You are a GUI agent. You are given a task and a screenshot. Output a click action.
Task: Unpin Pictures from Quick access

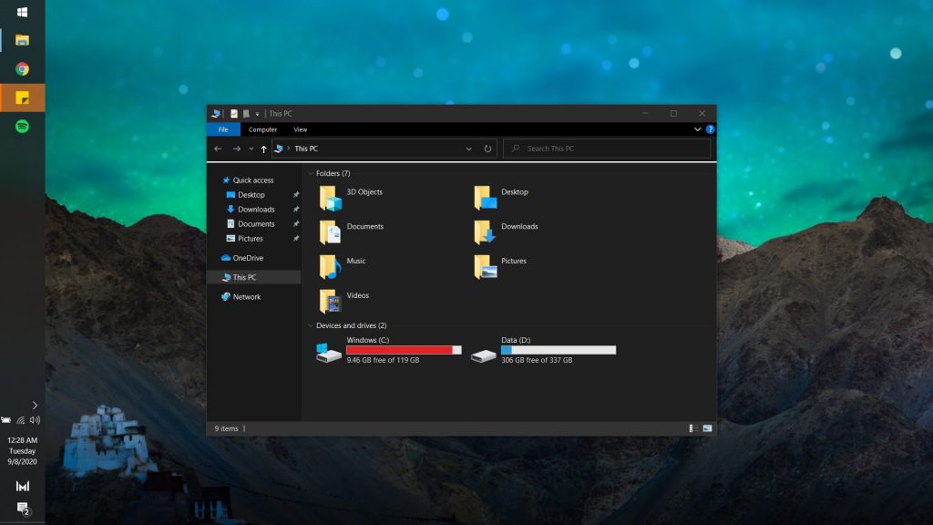[x=296, y=239]
